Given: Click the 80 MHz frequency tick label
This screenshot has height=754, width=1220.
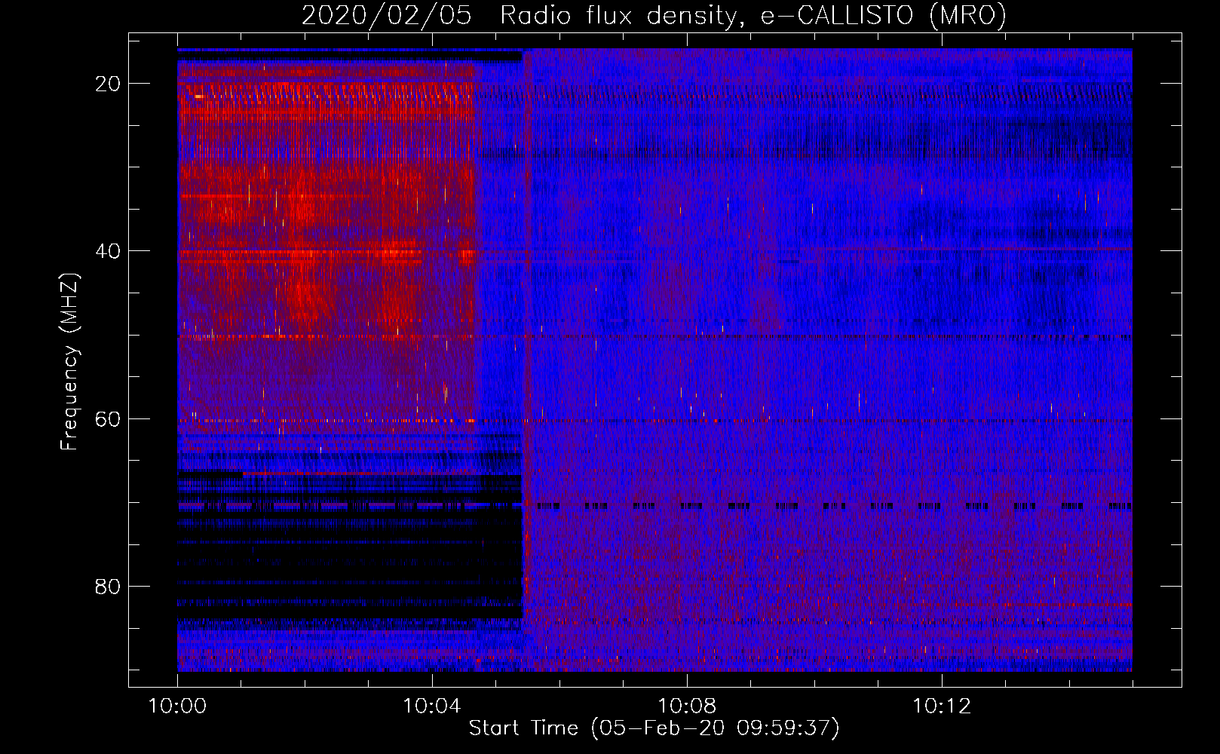Looking at the screenshot, I should tap(108, 586).
